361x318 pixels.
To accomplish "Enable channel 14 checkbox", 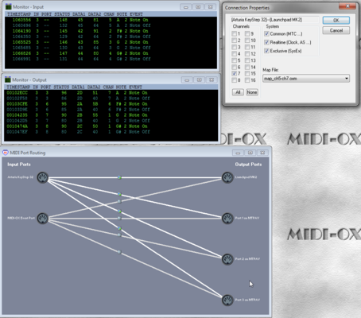I will (x=247, y=67).
